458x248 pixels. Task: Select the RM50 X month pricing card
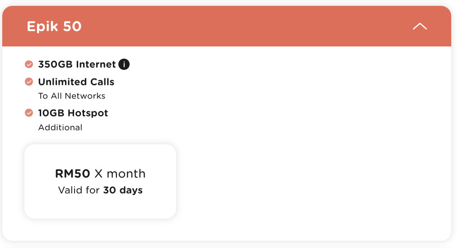[x=100, y=181]
